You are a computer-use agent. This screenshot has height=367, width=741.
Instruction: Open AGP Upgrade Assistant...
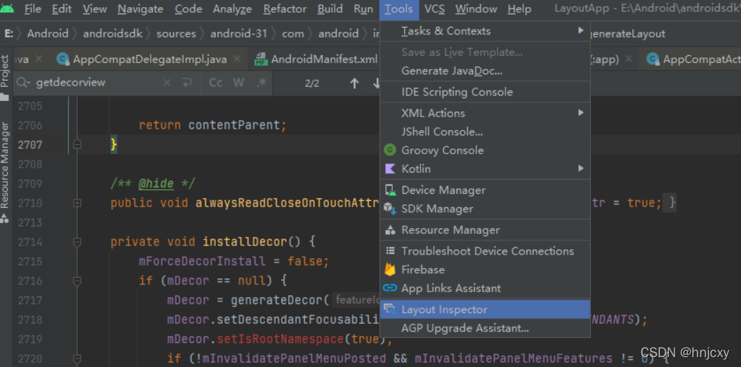point(486,328)
